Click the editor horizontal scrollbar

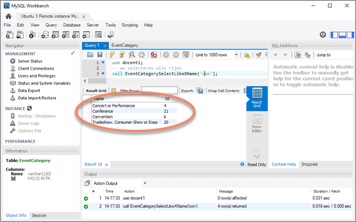(97, 81)
